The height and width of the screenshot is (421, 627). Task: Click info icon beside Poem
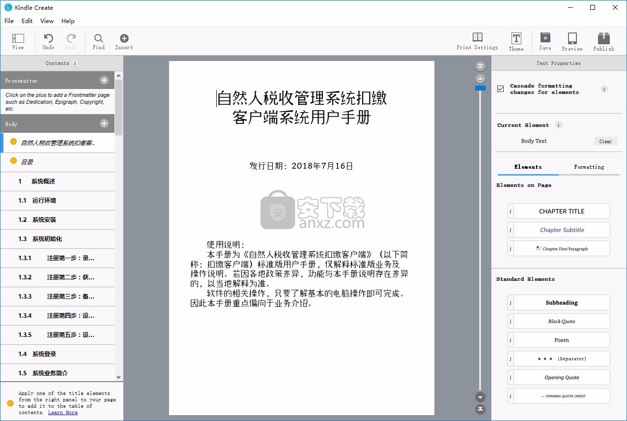[511, 340]
